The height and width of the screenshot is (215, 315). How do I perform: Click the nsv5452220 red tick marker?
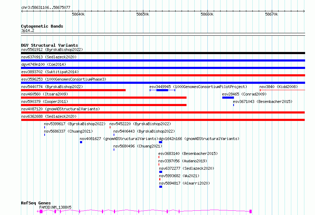coord(110,127)
